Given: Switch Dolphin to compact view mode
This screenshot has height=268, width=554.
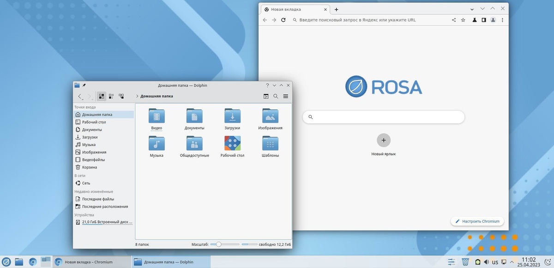Looking at the screenshot, I should (x=111, y=96).
